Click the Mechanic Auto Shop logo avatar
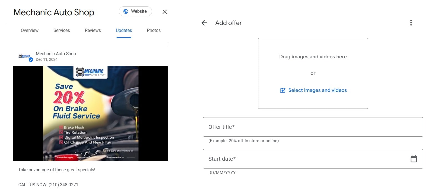This screenshot has width=441, height=196. tap(24, 56)
